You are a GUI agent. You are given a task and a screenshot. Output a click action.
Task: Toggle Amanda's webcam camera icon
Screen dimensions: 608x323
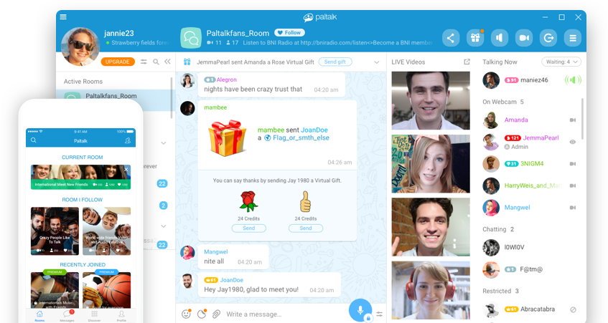click(x=573, y=120)
